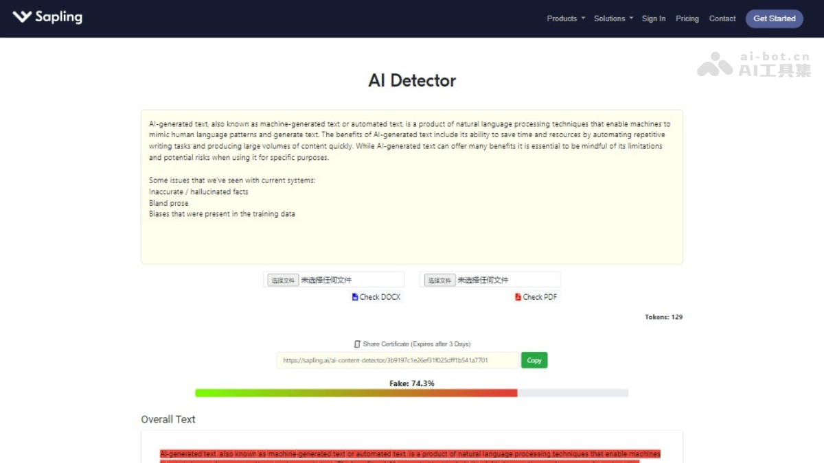Click the Contact navigation link

(x=722, y=19)
